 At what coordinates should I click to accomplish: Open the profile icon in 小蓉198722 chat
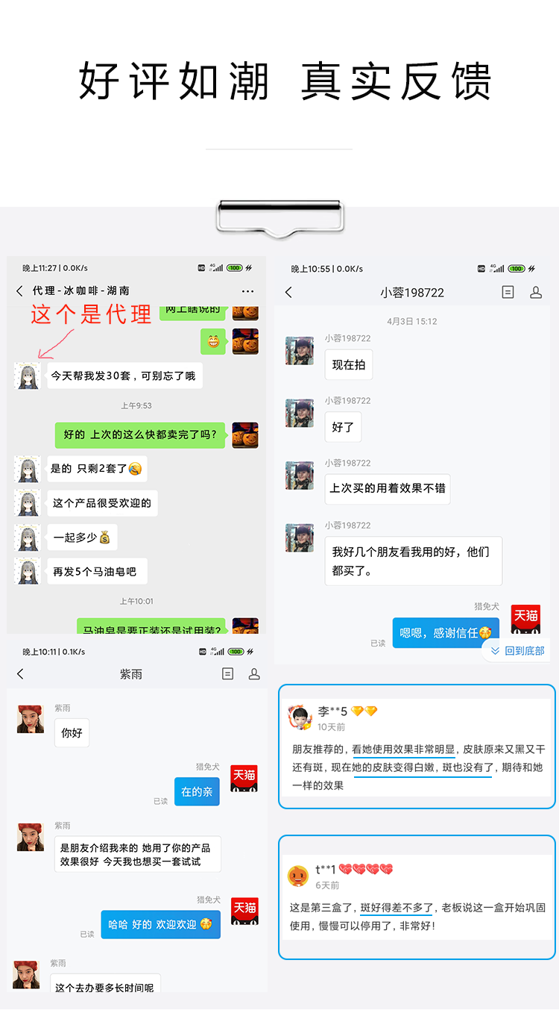536,293
